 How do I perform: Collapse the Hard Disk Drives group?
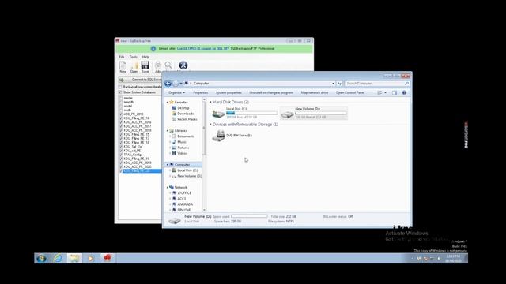(x=210, y=102)
